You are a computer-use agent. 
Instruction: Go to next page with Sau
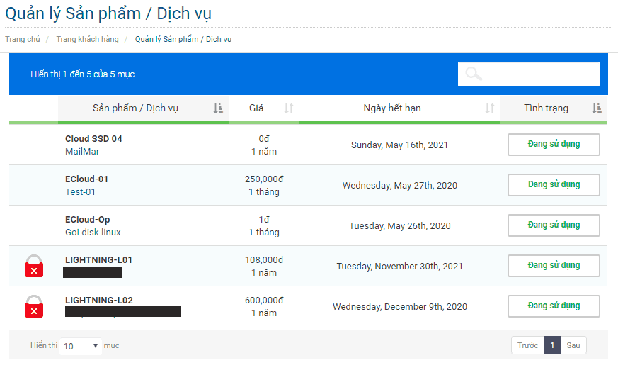573,345
